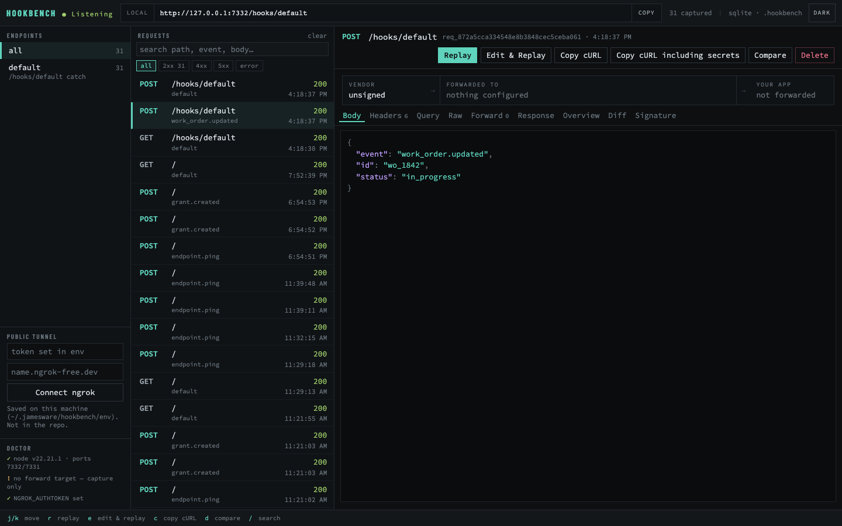The height and width of the screenshot is (526, 842).
Task: Select the GET request at 11:29:13 AM
Action: pos(233,386)
